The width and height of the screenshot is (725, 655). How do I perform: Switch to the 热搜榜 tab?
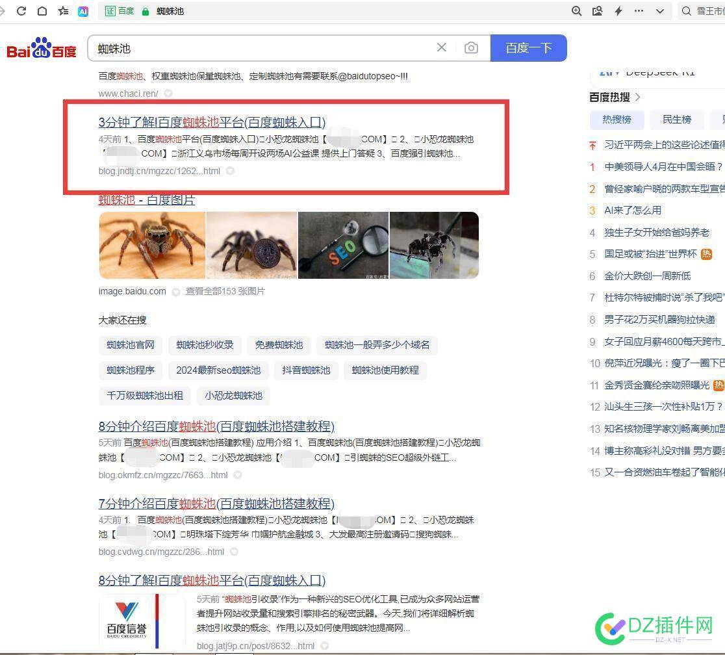tap(617, 120)
